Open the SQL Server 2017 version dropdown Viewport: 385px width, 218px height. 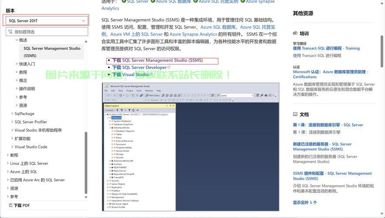(x=47, y=20)
